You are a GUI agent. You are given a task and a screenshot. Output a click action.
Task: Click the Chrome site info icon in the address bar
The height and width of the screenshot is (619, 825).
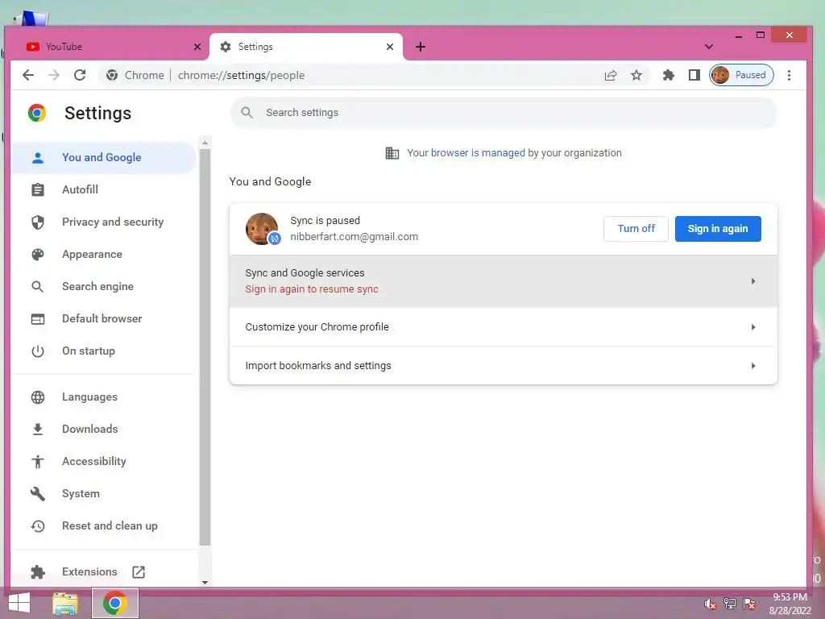(x=111, y=75)
